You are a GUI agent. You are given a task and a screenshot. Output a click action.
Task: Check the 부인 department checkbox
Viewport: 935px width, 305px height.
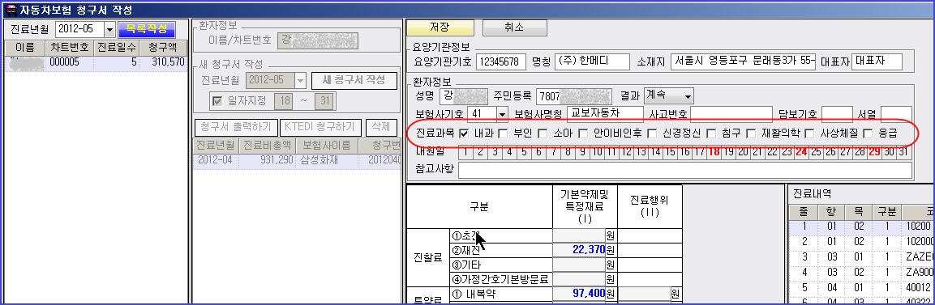pos(502,133)
